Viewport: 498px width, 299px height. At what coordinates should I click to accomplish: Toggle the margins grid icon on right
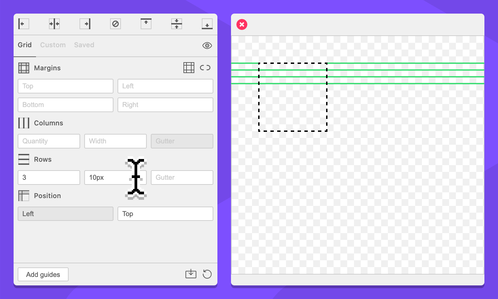[189, 68]
